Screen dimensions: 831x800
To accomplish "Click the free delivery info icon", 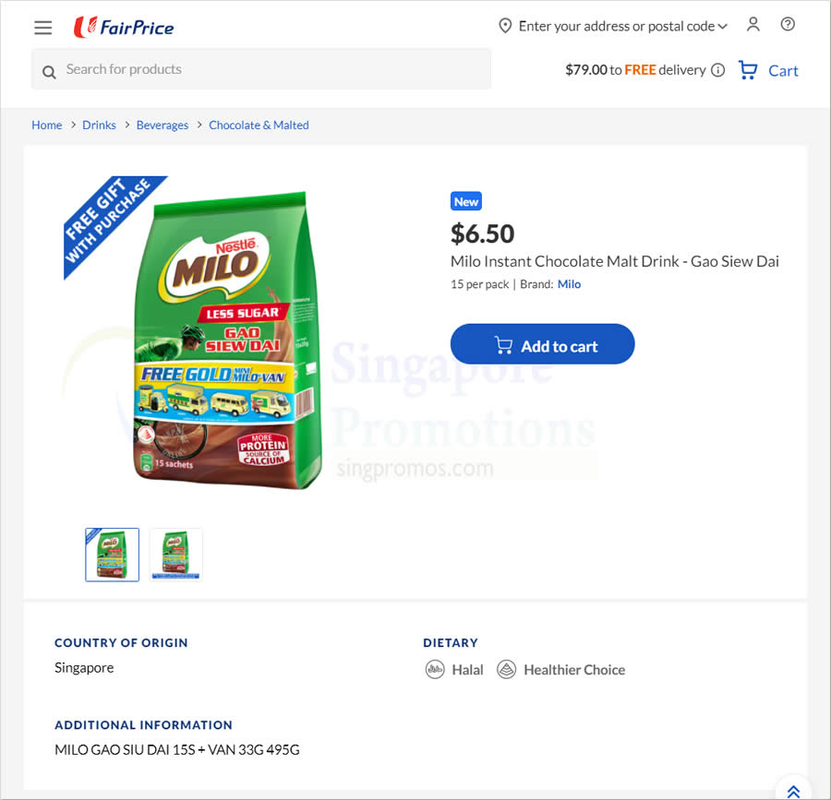I will pos(717,70).
